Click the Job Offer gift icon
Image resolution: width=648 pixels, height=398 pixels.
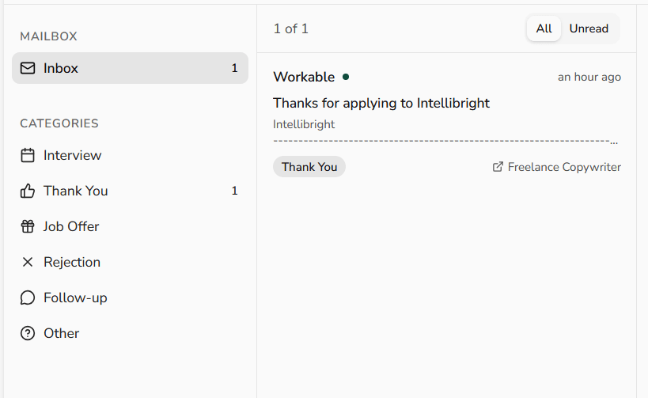click(28, 226)
